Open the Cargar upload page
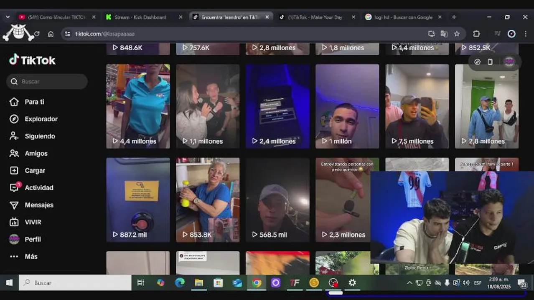 point(27,170)
